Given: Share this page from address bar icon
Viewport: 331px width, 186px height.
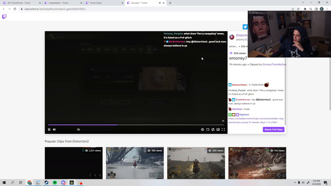Looking at the screenshot, I should click(293, 9).
